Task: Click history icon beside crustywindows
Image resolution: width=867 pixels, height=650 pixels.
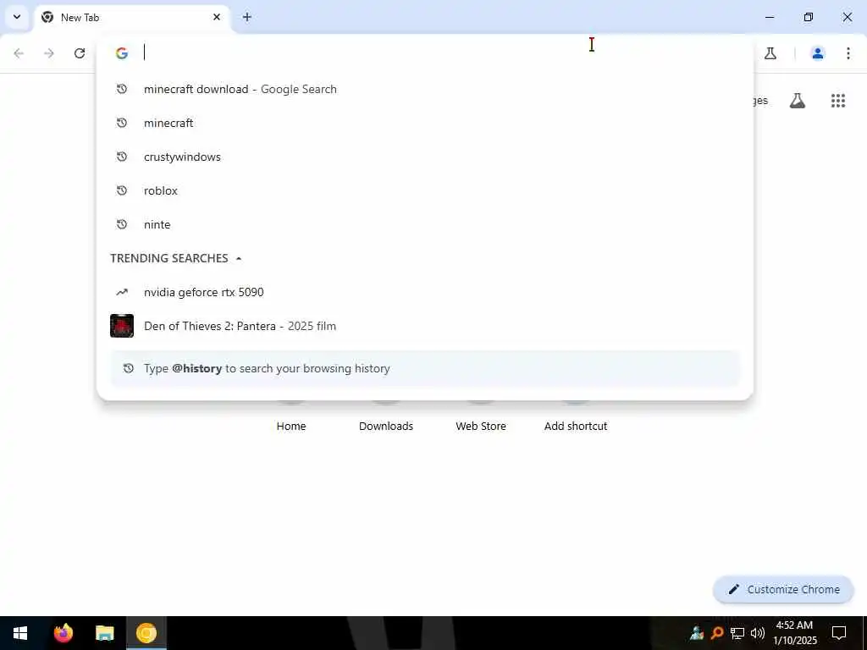Action: (122, 157)
